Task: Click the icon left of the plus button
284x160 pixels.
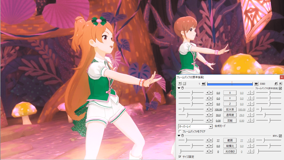Action: tap(276, 84)
